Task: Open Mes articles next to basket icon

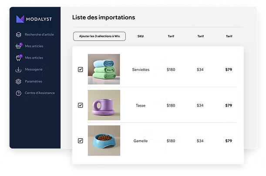Action: [x=34, y=46]
